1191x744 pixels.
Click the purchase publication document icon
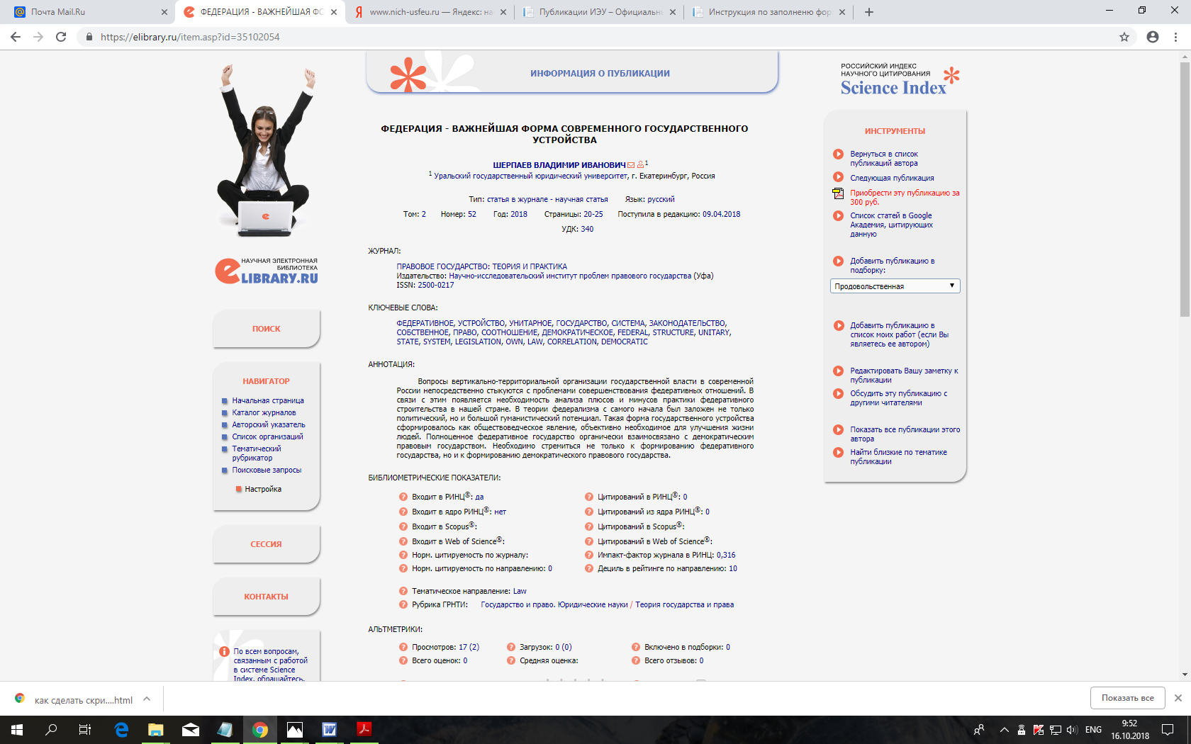click(838, 193)
